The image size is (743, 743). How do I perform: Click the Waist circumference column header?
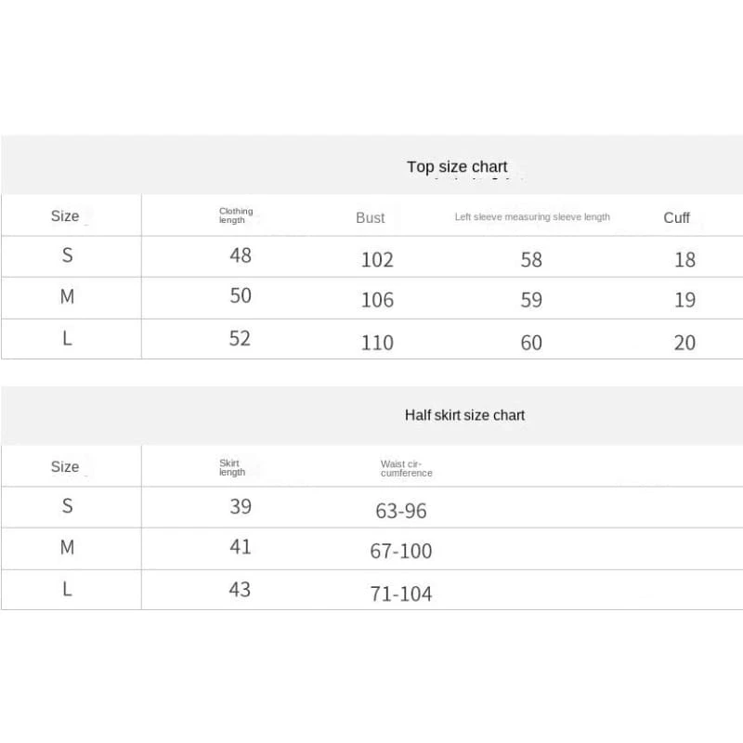pyautogui.click(x=406, y=468)
